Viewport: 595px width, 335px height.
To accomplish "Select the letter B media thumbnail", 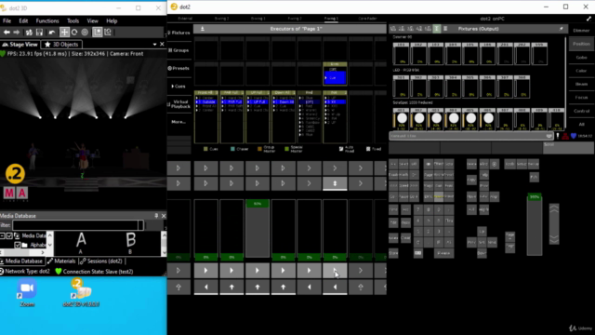I will click(130, 243).
